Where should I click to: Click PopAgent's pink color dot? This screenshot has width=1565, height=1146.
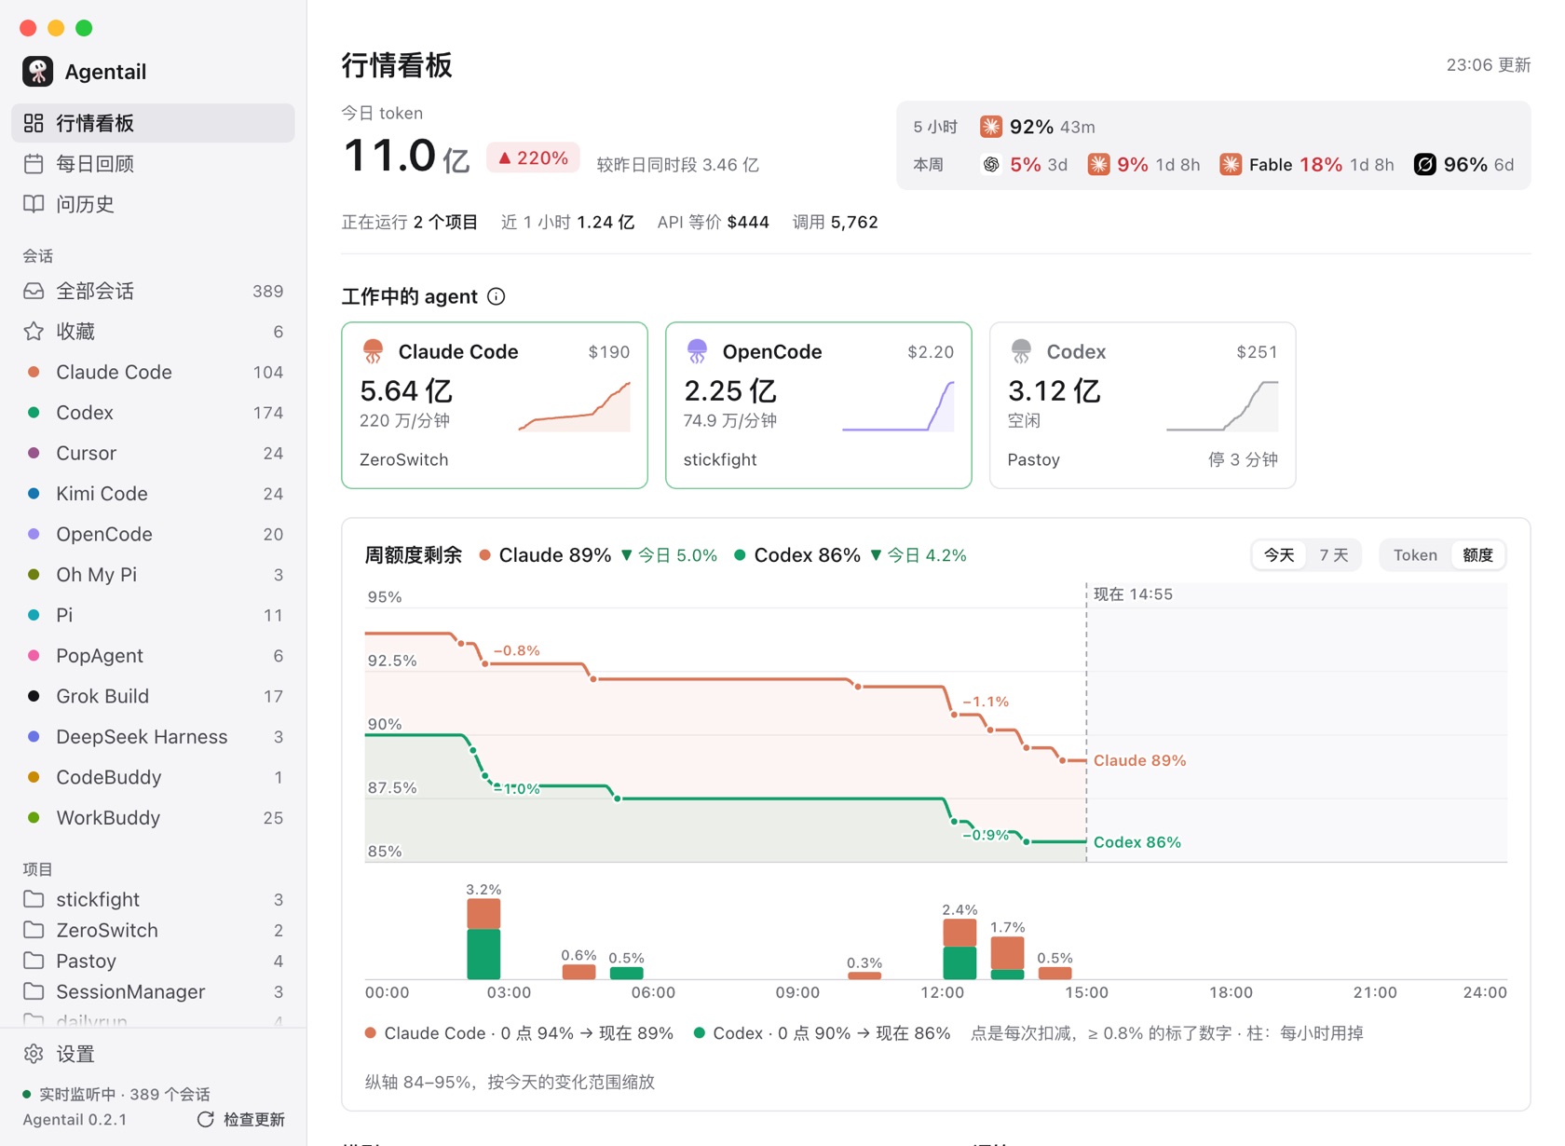tap(34, 656)
